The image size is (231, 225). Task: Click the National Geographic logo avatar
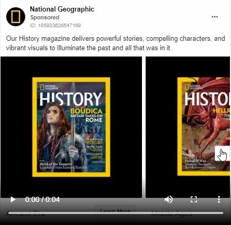[16, 17]
